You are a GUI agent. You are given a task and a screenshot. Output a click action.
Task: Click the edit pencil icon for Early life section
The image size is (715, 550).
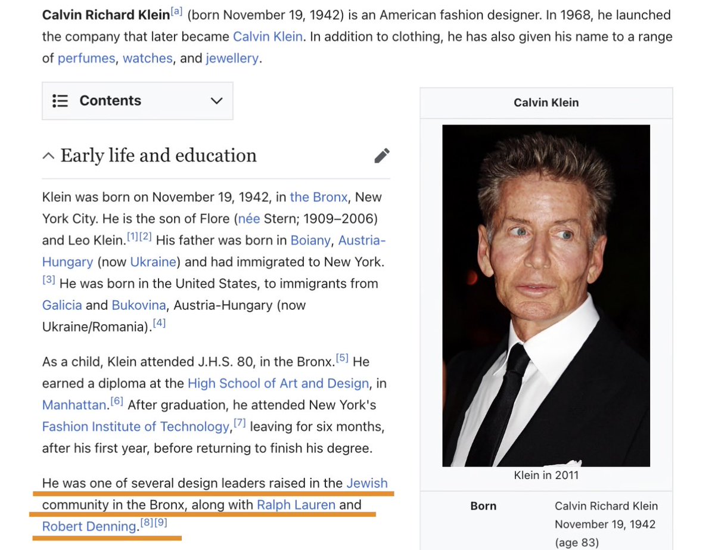(x=382, y=156)
